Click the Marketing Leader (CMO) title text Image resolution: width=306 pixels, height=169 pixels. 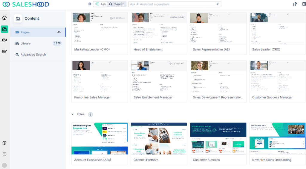[92, 49]
